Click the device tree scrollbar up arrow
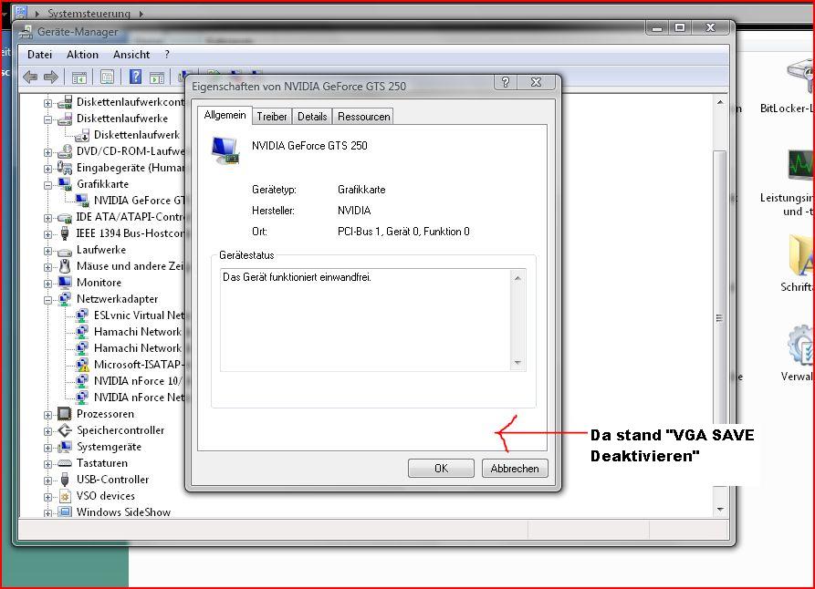Screen dimensions: 815x589 720,102
